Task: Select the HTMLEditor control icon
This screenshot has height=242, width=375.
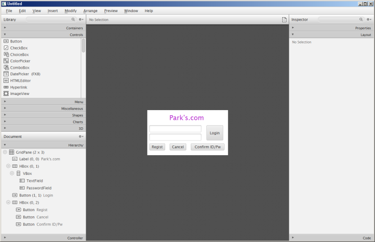Action: point(6,80)
